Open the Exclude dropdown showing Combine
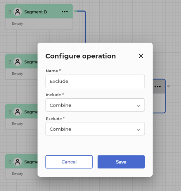Screen dimensions: 181x191 [x=95, y=129]
